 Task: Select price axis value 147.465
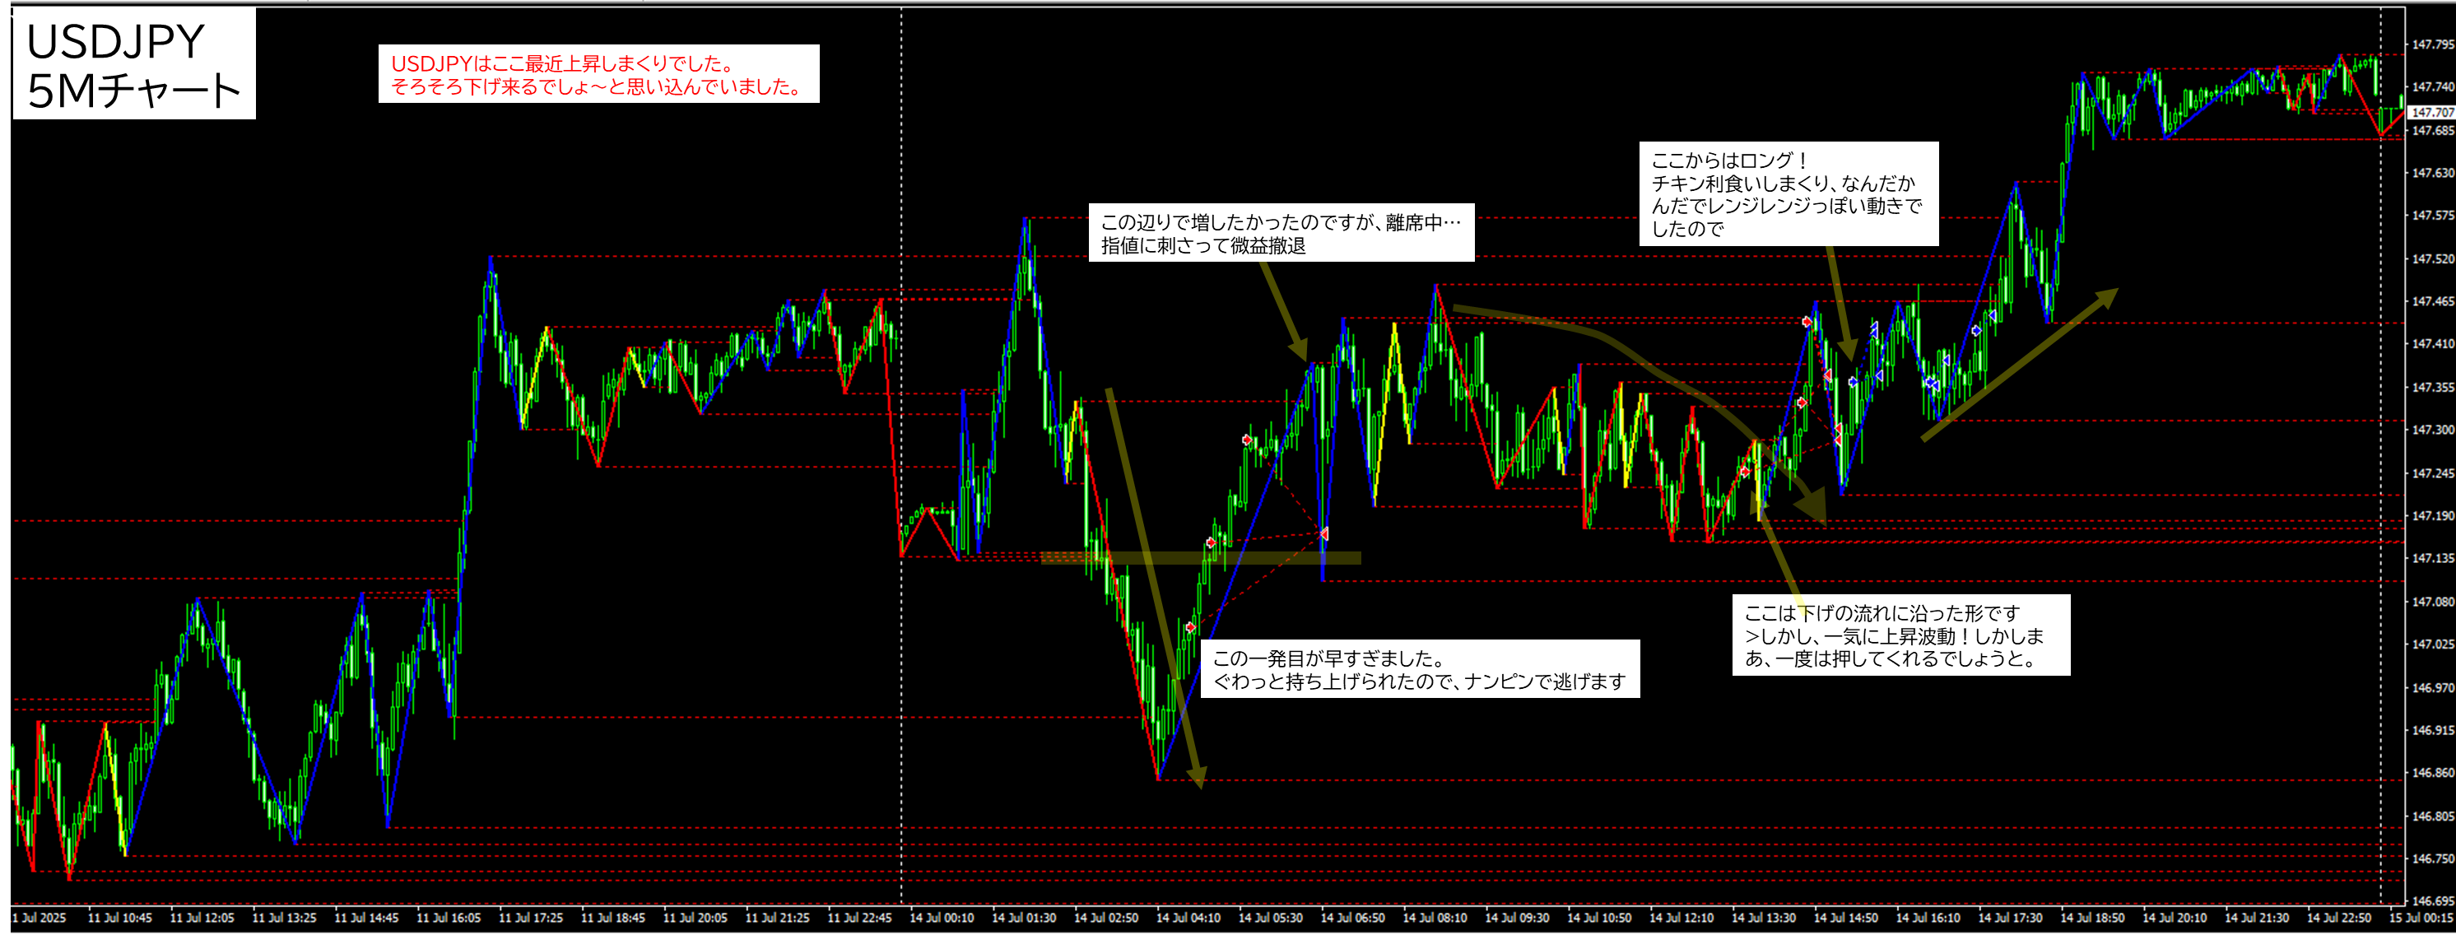(x=2432, y=301)
